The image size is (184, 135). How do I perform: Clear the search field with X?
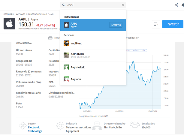click(123, 5)
